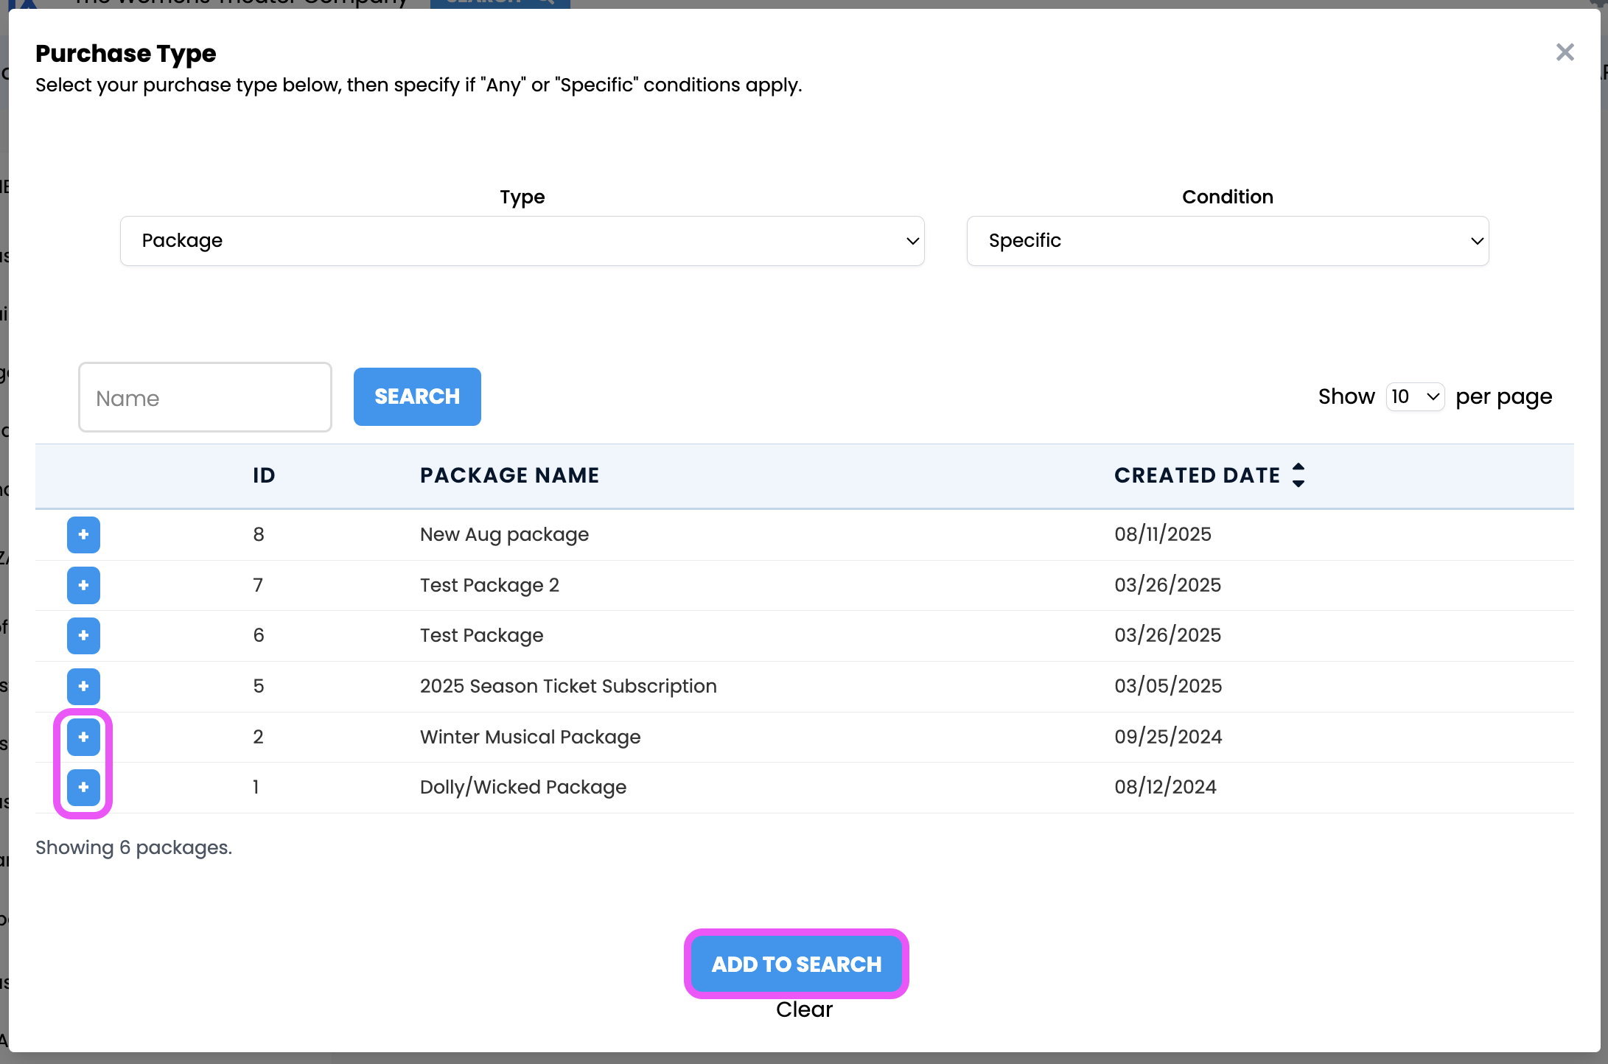1608x1064 pixels.
Task: Change the per page count dropdown
Action: click(1414, 397)
